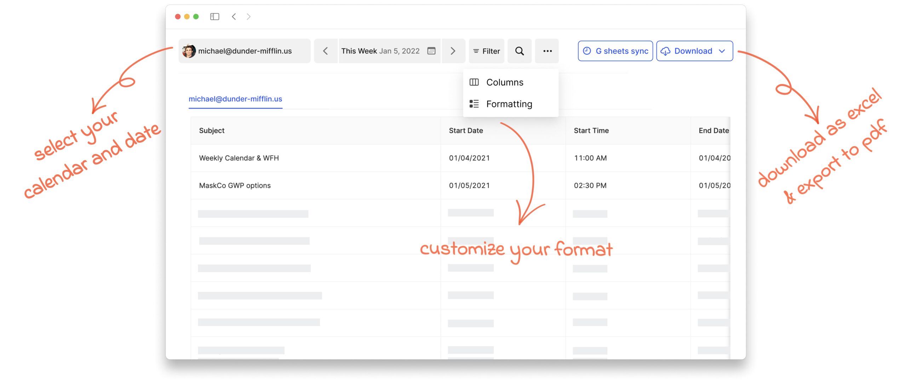The height and width of the screenshot is (382, 906).
Task: Click the Formatting list icon
Action: 474,104
